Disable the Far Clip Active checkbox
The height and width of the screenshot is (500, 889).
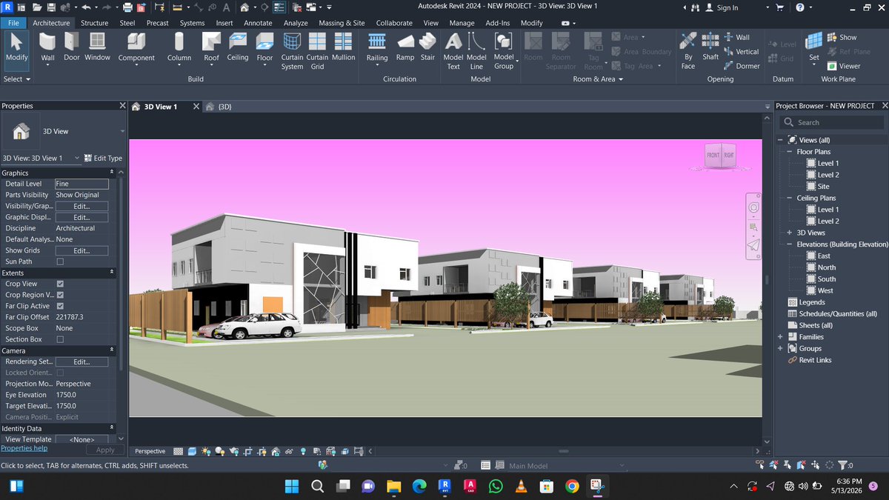[60, 306]
